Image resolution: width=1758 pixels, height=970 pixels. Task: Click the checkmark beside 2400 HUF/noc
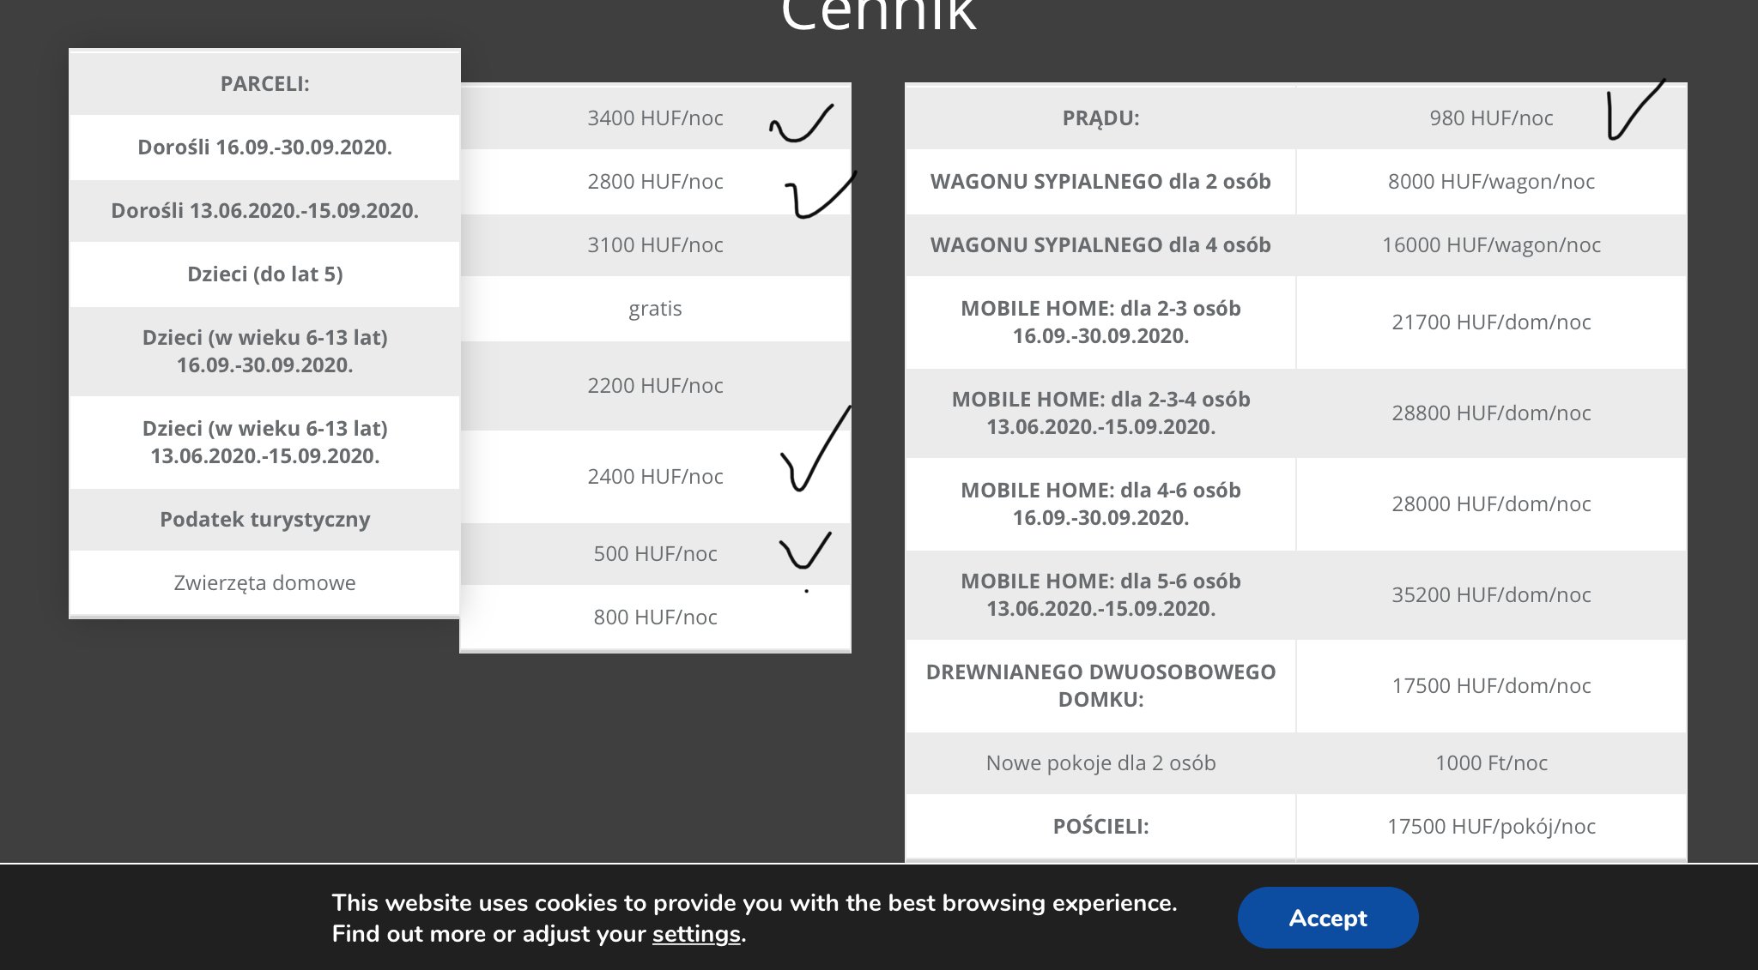pos(811,455)
